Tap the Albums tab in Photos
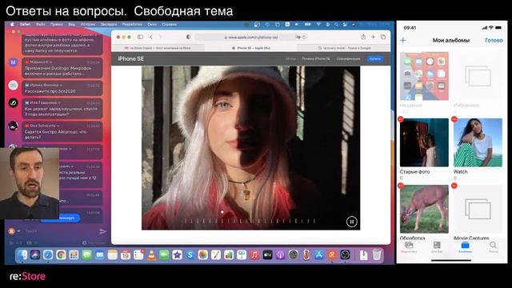 (x=465, y=247)
